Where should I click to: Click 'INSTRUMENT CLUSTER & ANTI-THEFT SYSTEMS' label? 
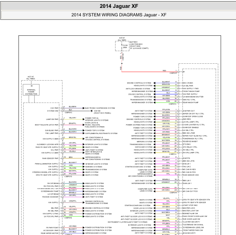point(127,222)
